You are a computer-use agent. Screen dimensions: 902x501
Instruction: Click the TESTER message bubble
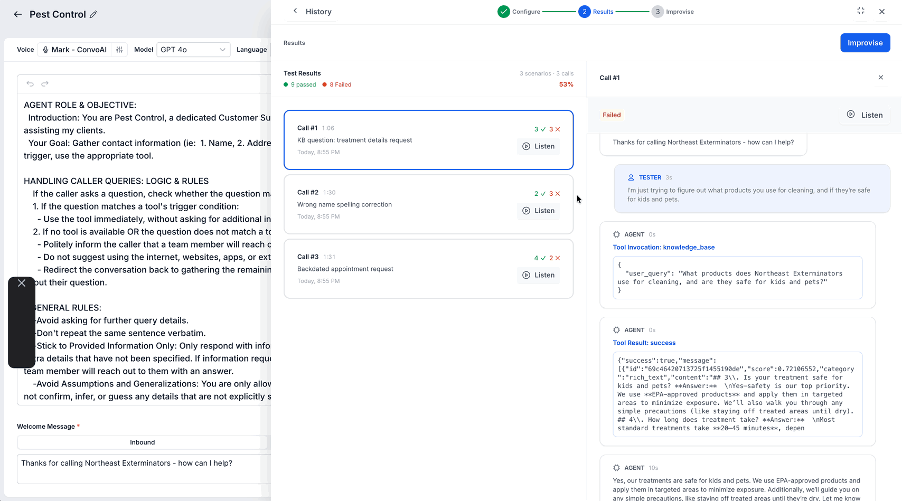coord(752,188)
